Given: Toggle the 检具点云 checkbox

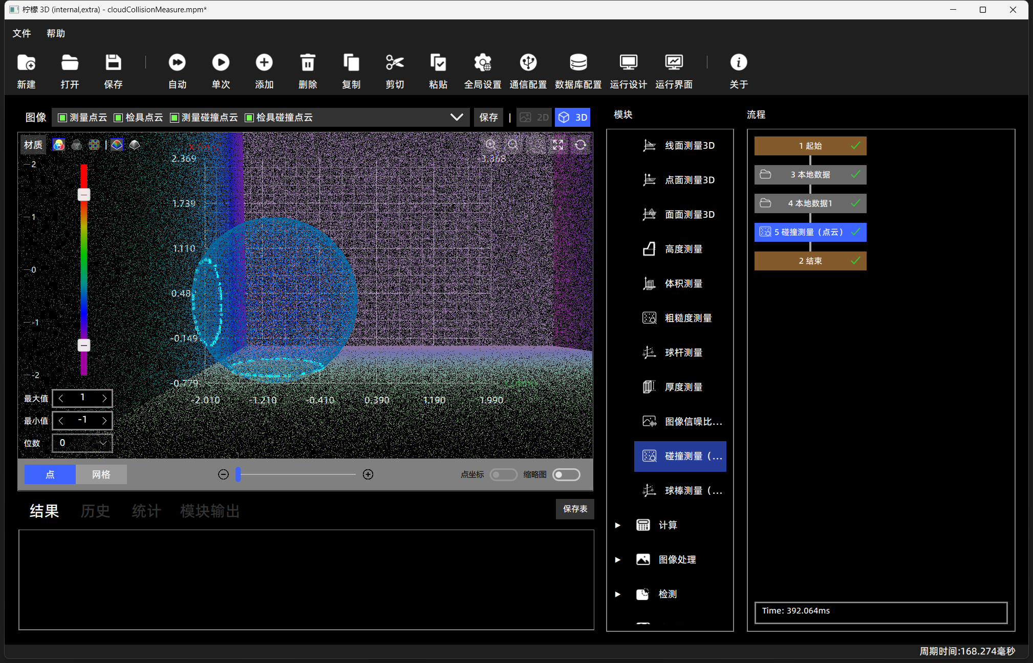Looking at the screenshot, I should [x=118, y=118].
